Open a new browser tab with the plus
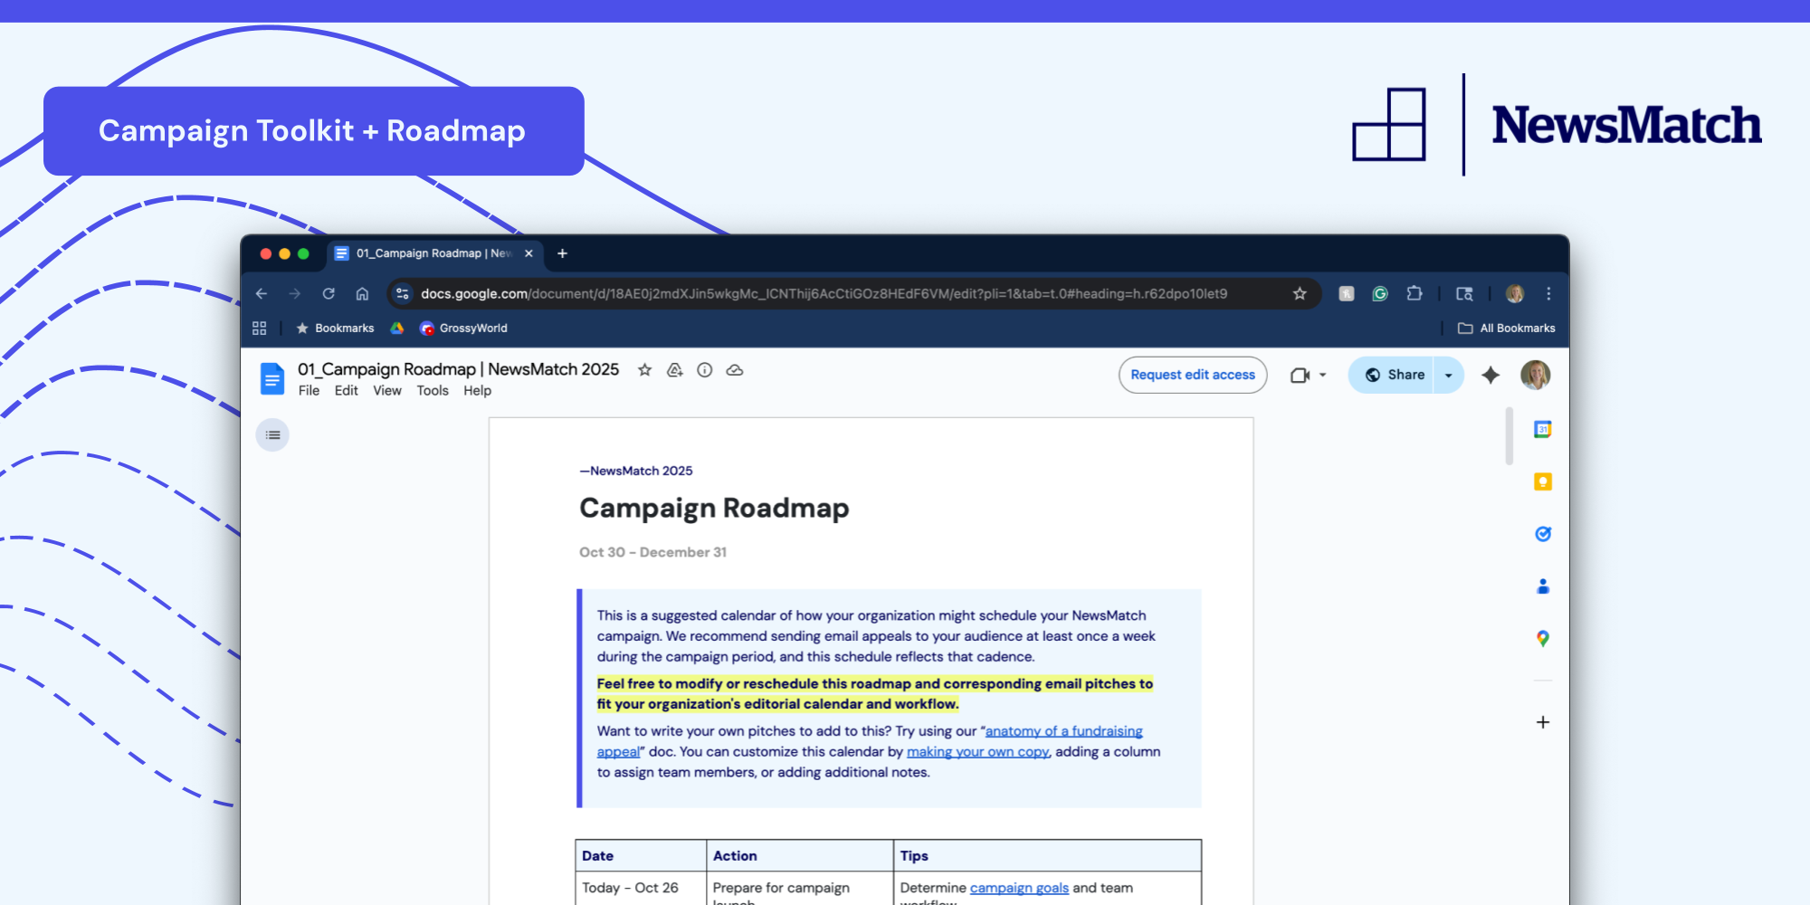 (x=562, y=253)
